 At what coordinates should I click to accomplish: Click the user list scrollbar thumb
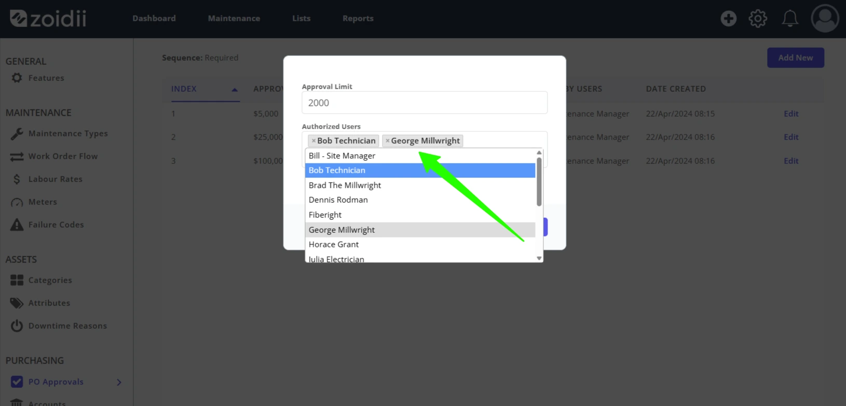click(539, 181)
